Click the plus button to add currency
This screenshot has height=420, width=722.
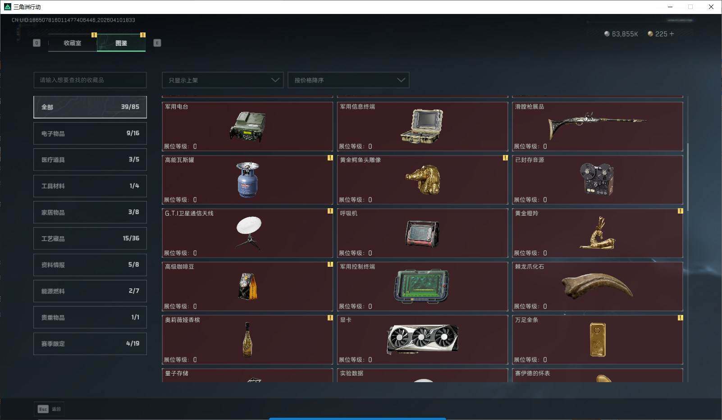pos(671,33)
